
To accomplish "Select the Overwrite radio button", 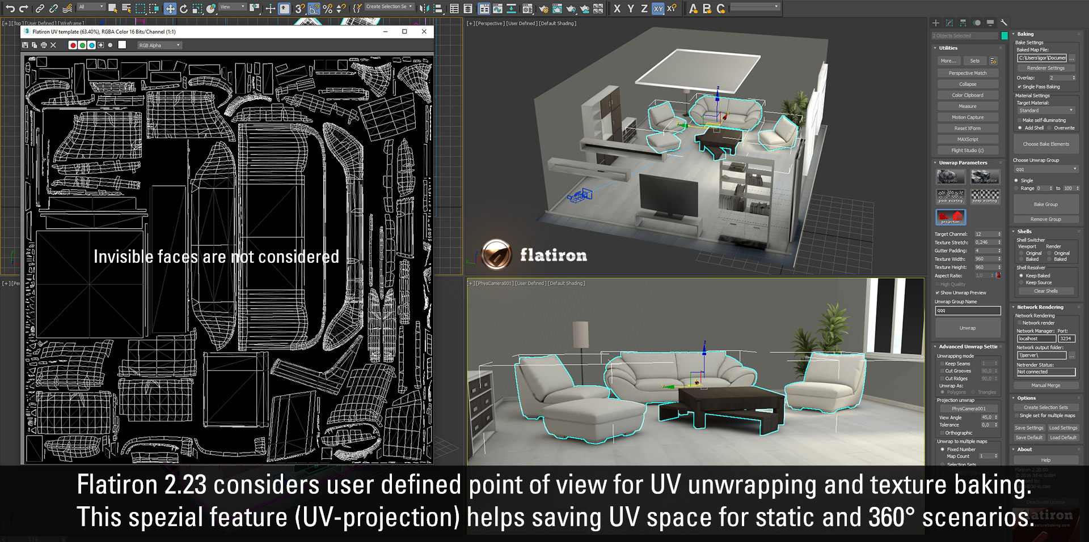I will click(1049, 128).
